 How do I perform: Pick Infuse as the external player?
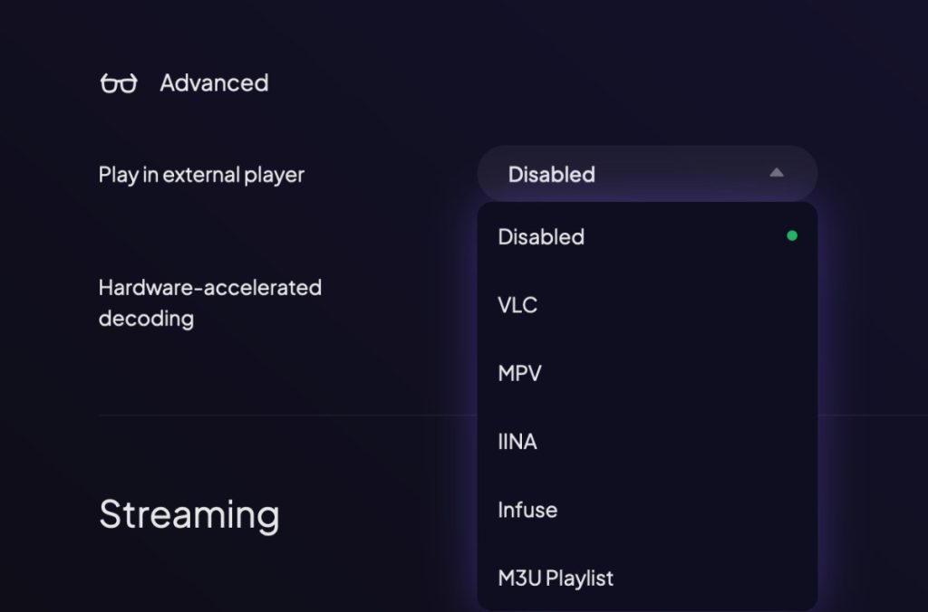tap(647, 510)
